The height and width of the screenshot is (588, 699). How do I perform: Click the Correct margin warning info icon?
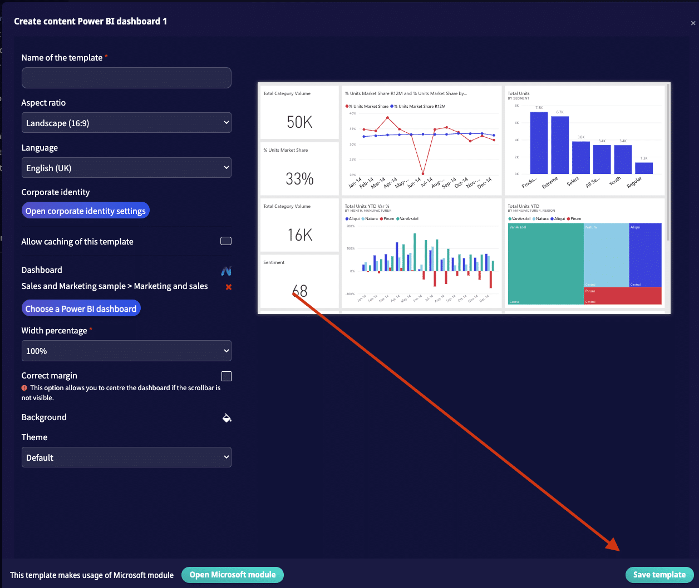[24, 388]
